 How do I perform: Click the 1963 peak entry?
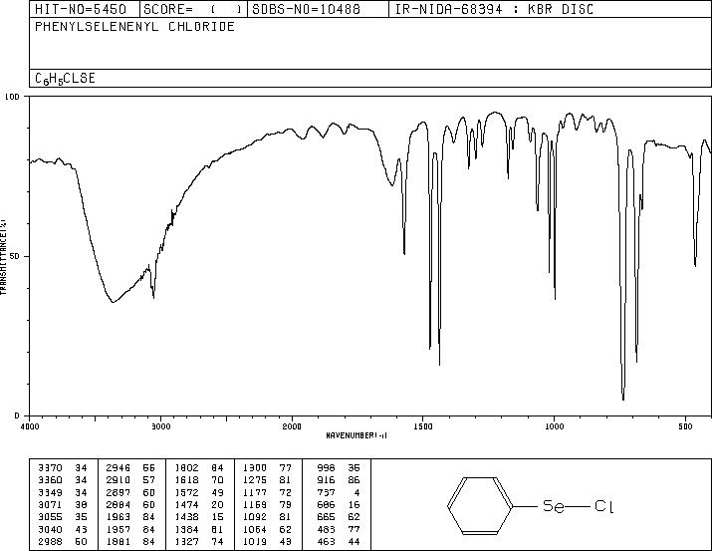tap(119, 517)
